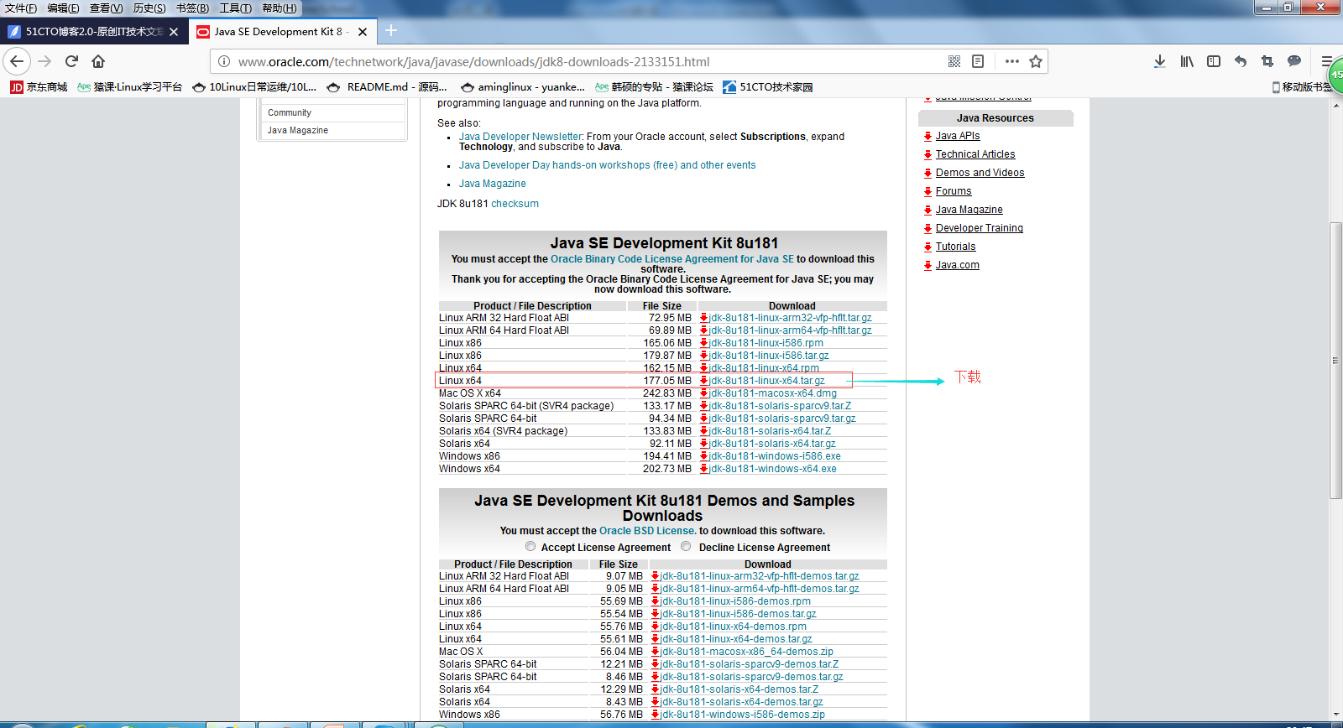Download jdk-8u181-solaris-x64.tar.gz
Viewport: 1343px width, 728px height.
[x=772, y=444]
